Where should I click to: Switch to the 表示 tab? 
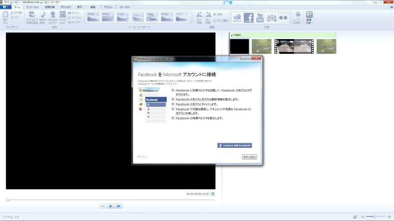[x=79, y=7]
